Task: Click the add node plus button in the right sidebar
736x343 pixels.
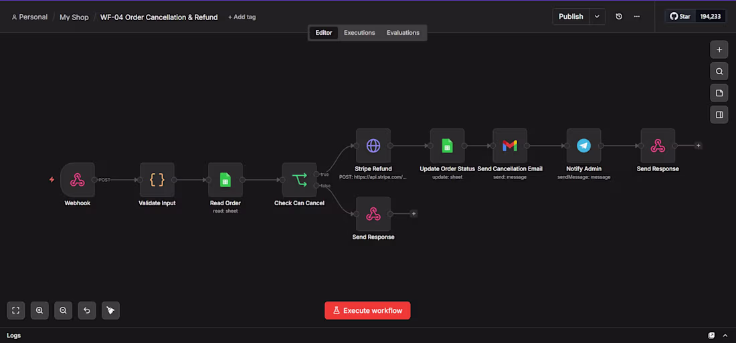Action: 719,49
